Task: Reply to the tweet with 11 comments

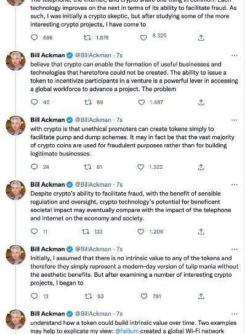Action: 34,231
